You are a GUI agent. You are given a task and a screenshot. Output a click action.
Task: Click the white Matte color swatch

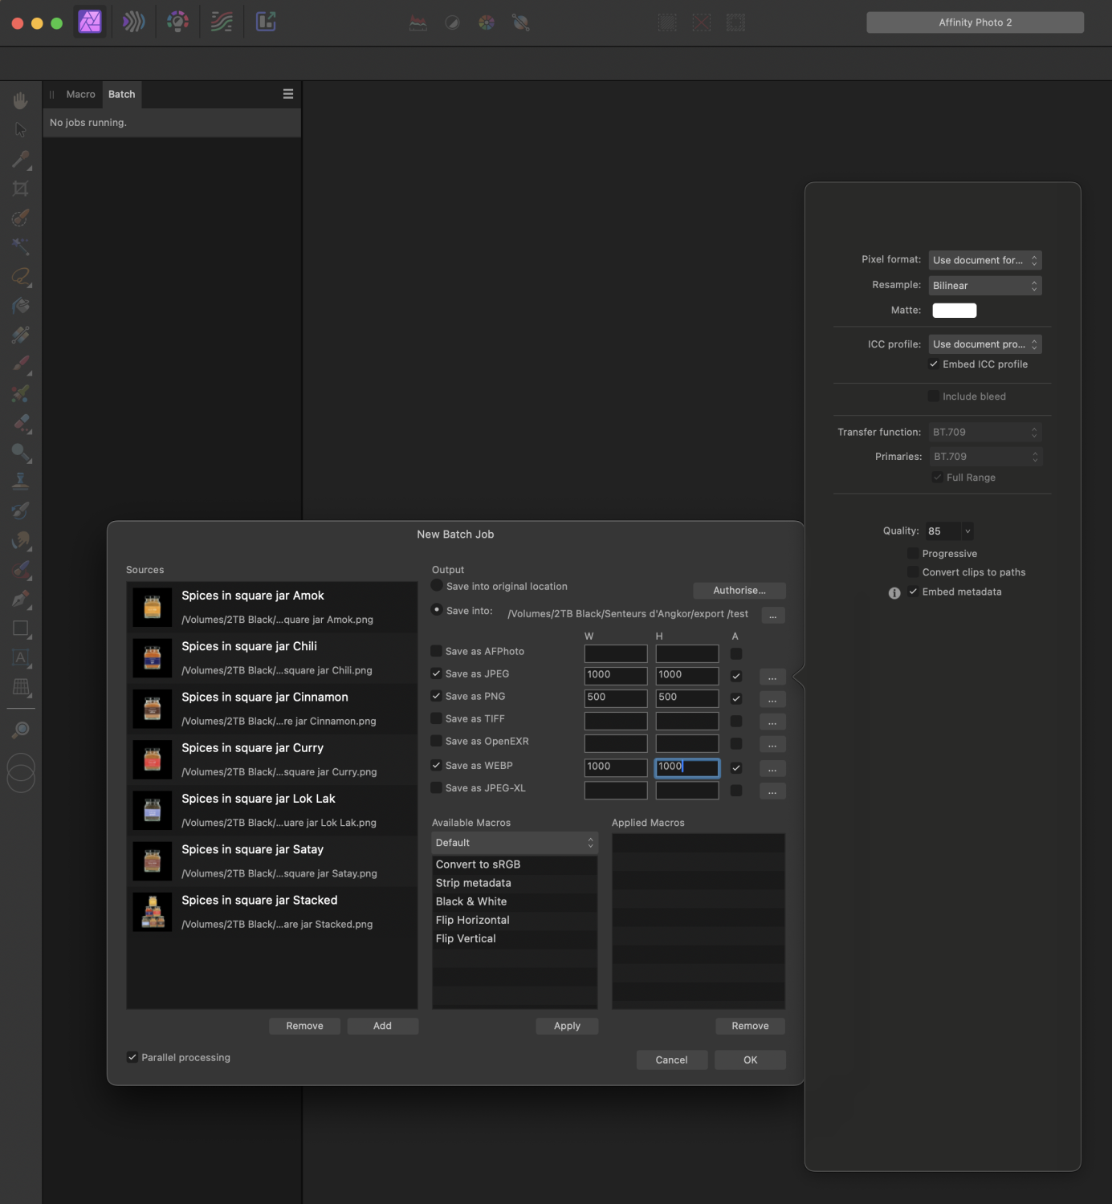(954, 311)
